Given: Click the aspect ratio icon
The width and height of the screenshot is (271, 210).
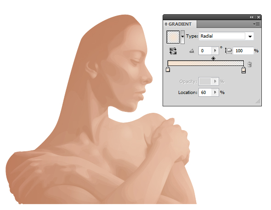Looking at the screenshot, I should coord(228,51).
